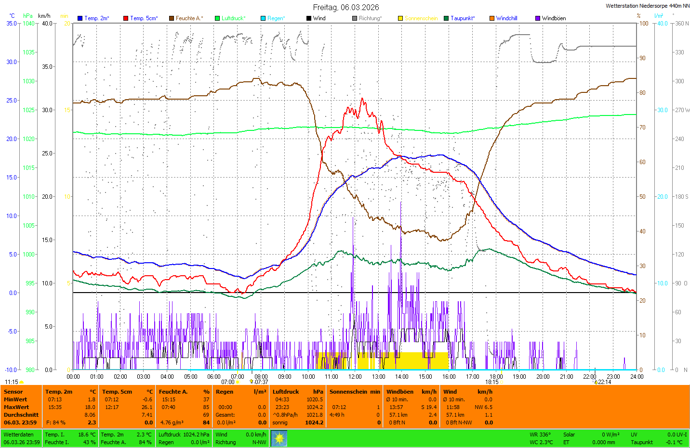Click the brown Feuchte A. legend square
The height and width of the screenshot is (448, 690).
tap(172, 18)
